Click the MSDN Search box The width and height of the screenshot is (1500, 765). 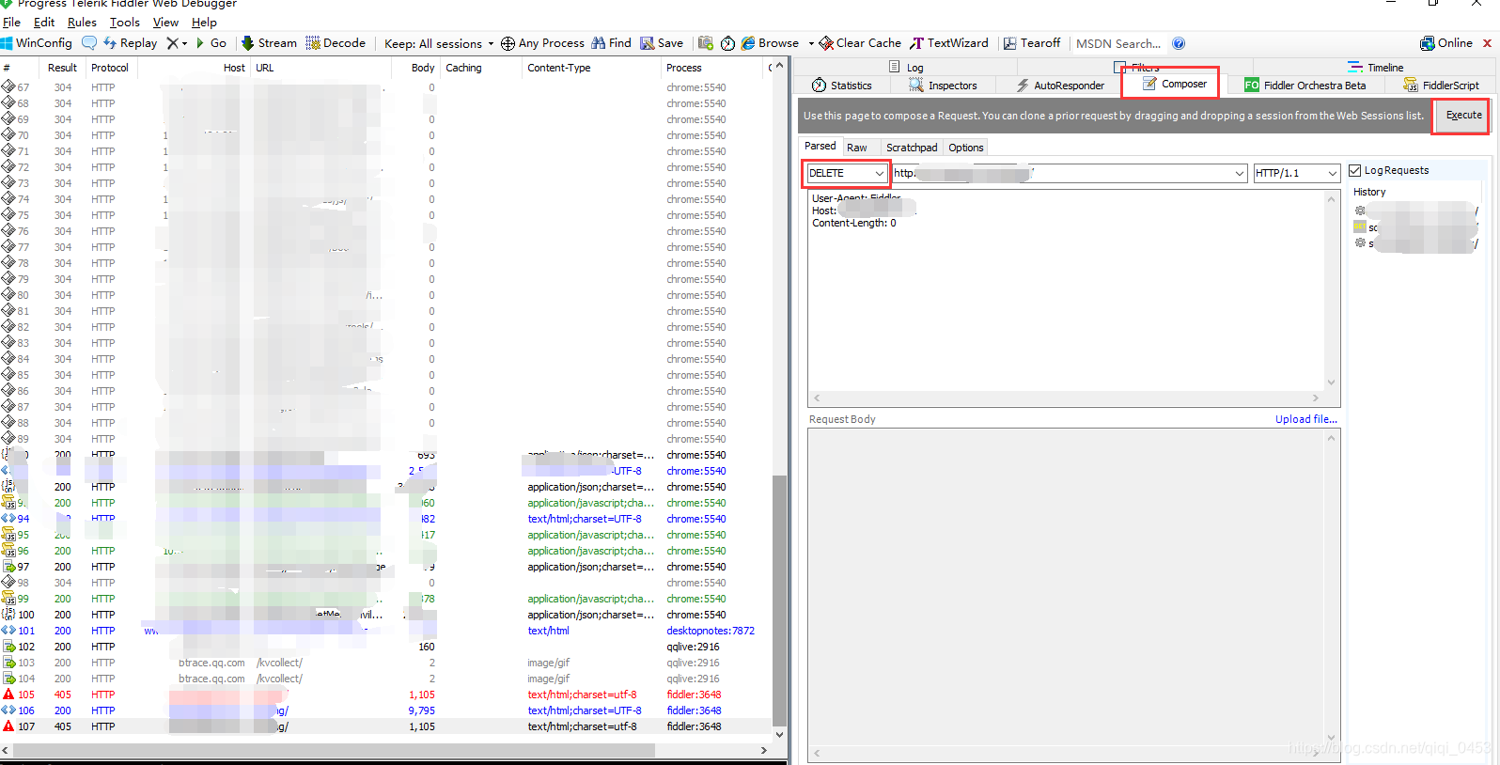click(1118, 43)
